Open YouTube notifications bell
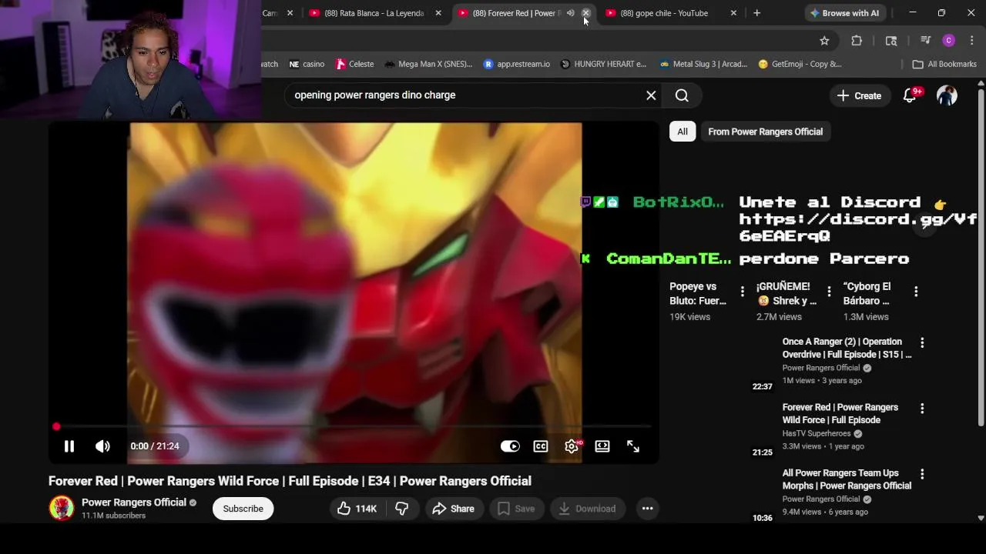986x554 pixels. point(911,95)
